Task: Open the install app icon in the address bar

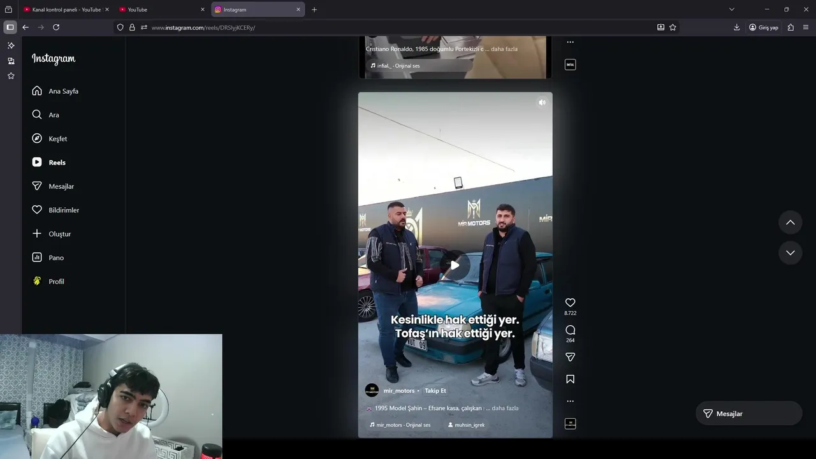Action: coord(660,27)
